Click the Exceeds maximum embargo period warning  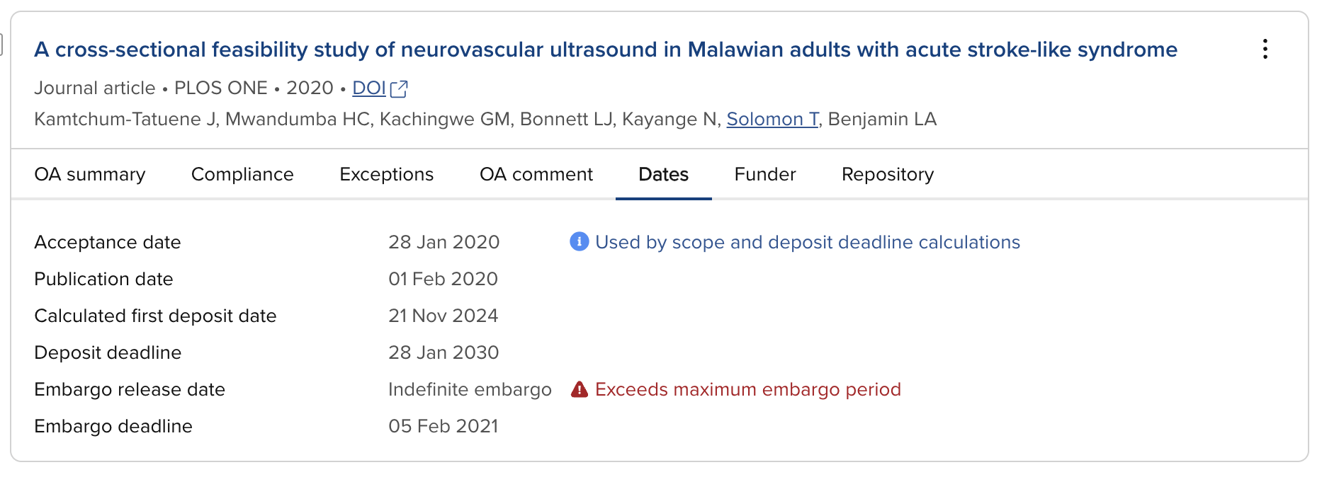[x=748, y=389]
